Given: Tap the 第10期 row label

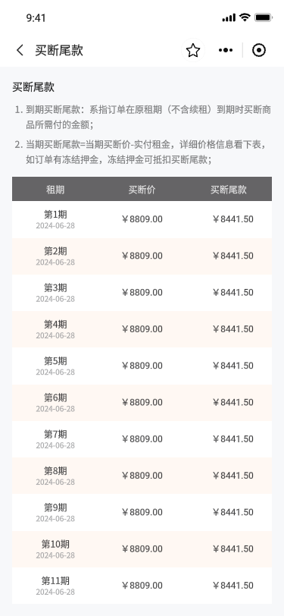Looking at the screenshot, I should [x=55, y=544].
